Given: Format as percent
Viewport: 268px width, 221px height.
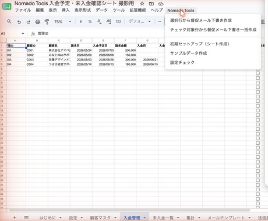Looking at the screenshot, I should pos(90,22).
